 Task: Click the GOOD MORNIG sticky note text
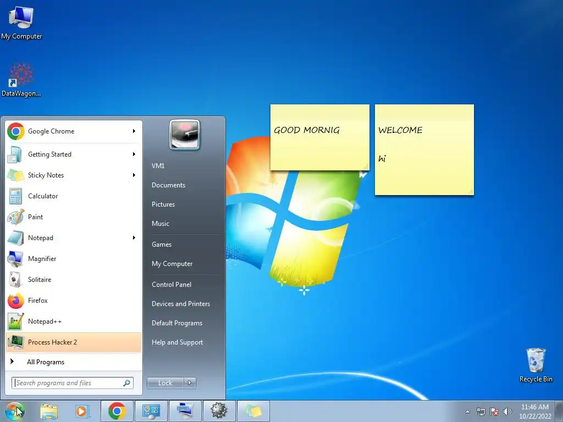[x=307, y=130]
